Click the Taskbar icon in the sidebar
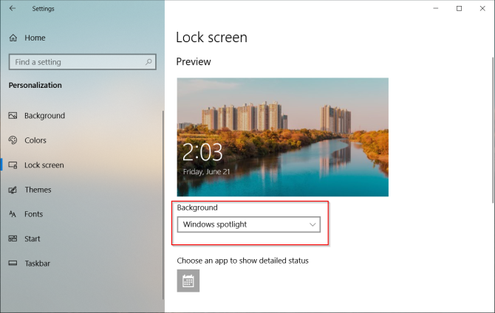 point(13,263)
